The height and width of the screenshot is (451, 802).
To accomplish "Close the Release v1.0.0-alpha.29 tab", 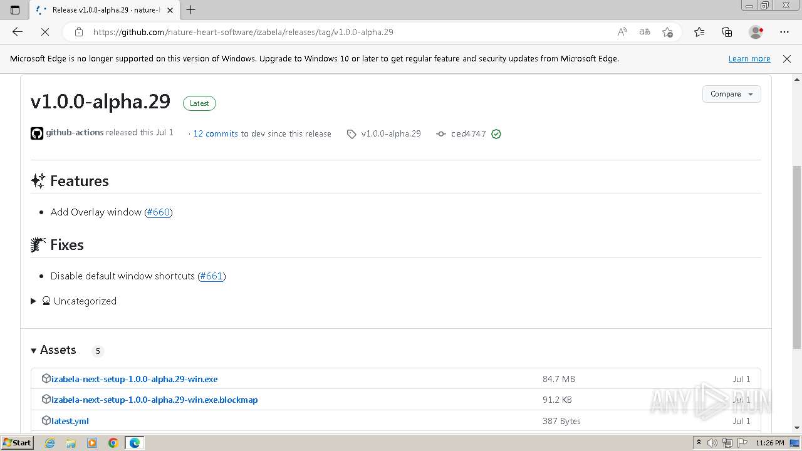I will tap(170, 10).
